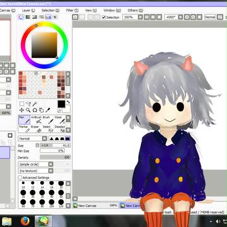The image size is (227, 227).
Task: Open the Layer menu
Action: 28,10
